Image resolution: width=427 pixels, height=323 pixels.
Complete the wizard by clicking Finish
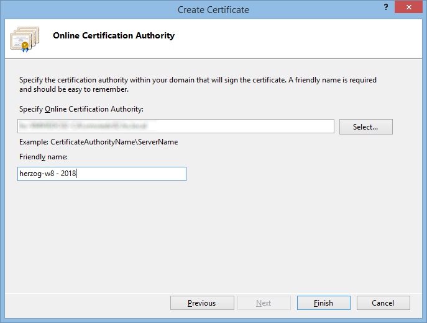pyautogui.click(x=323, y=303)
